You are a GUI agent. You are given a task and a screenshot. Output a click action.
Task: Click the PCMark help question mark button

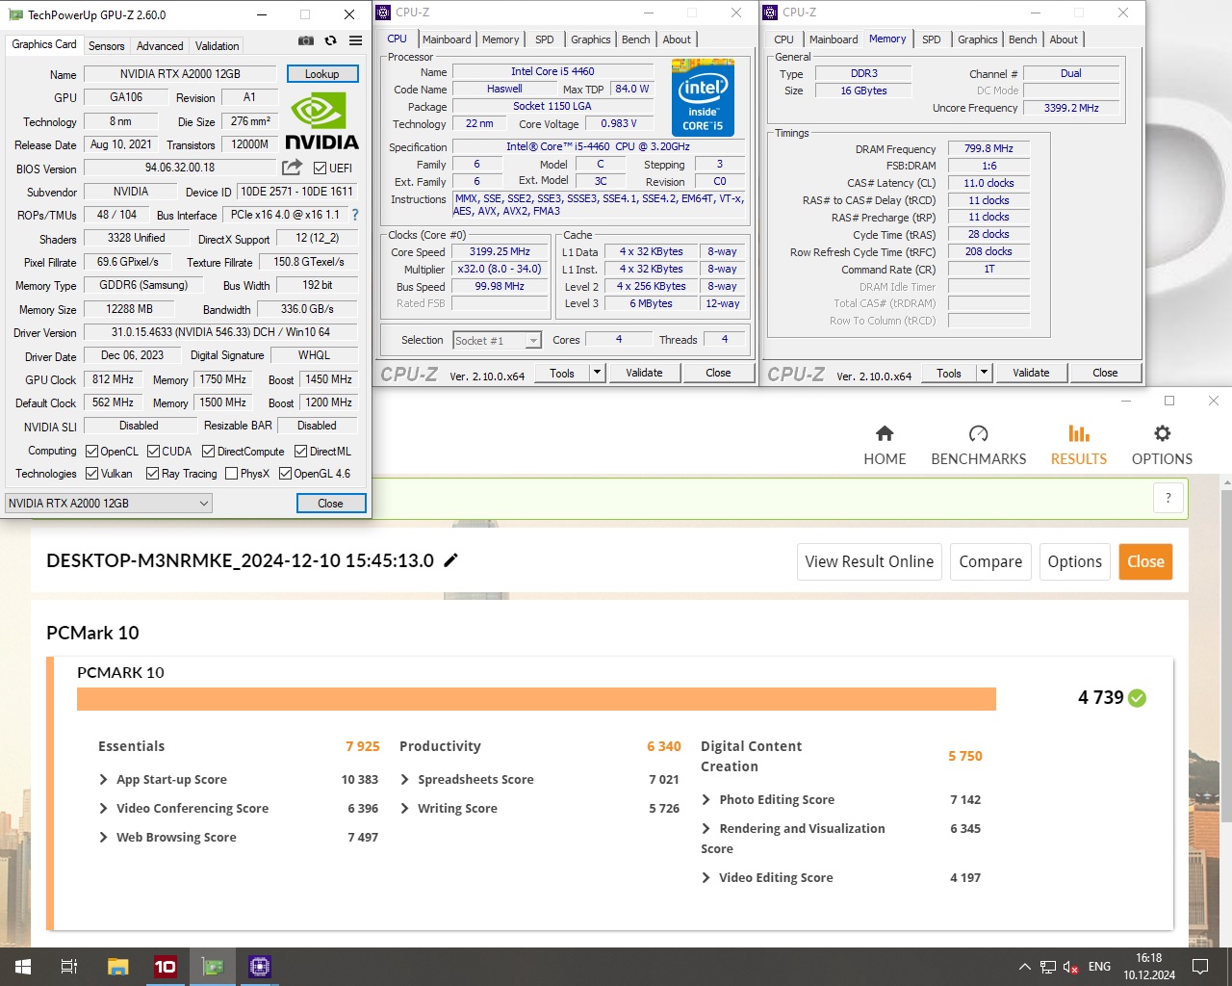[1168, 498]
